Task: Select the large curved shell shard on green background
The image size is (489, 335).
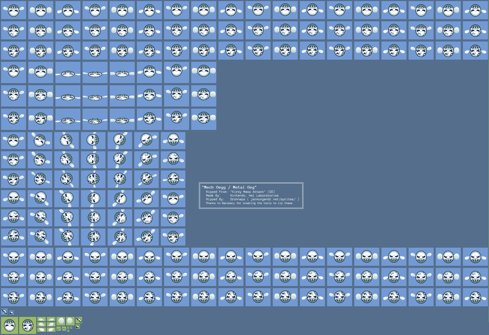Action: click(x=79, y=320)
